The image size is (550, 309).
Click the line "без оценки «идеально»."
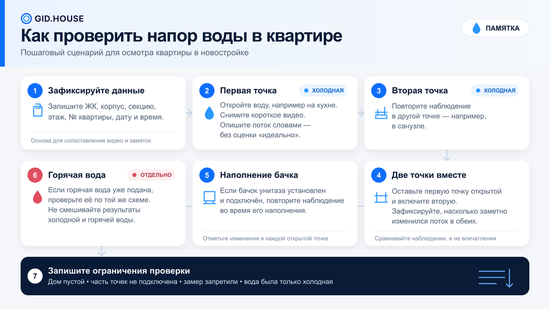pyautogui.click(x=261, y=135)
